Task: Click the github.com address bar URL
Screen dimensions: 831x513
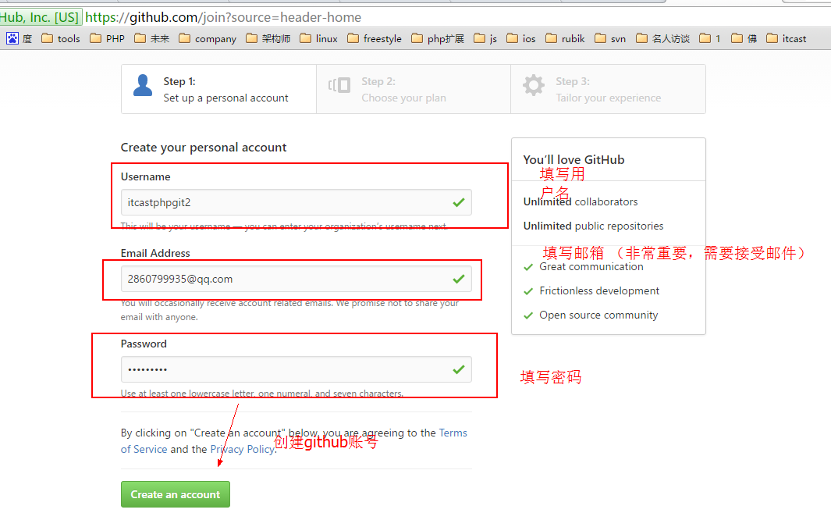Action: tap(223, 17)
